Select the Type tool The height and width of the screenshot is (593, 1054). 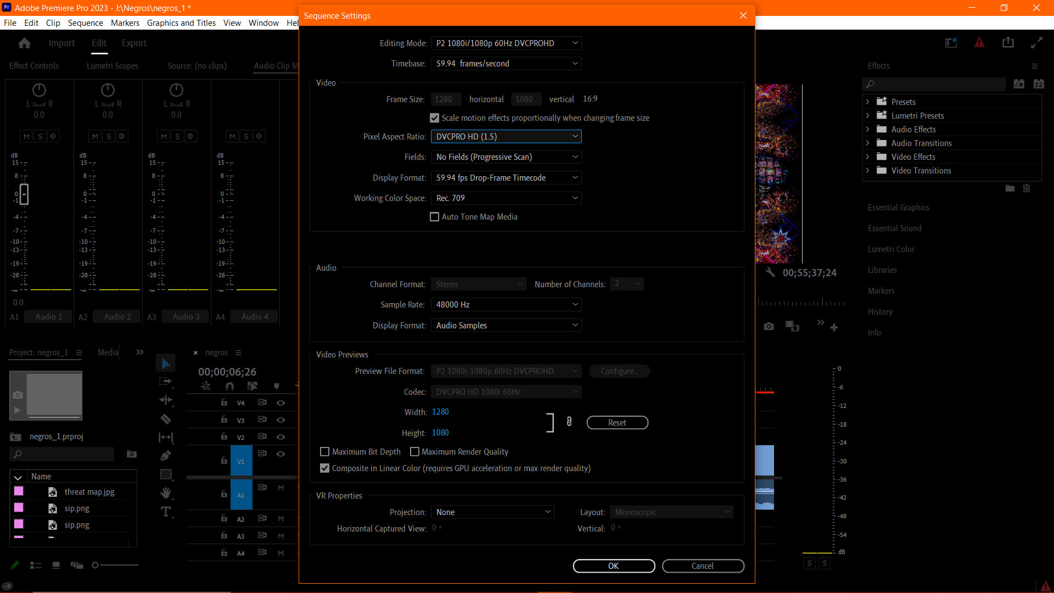click(x=166, y=512)
